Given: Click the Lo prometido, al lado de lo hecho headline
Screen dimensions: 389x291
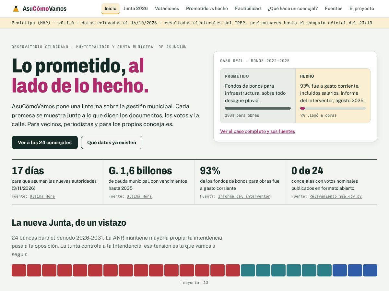Looking at the screenshot, I should pyautogui.click(x=80, y=76).
